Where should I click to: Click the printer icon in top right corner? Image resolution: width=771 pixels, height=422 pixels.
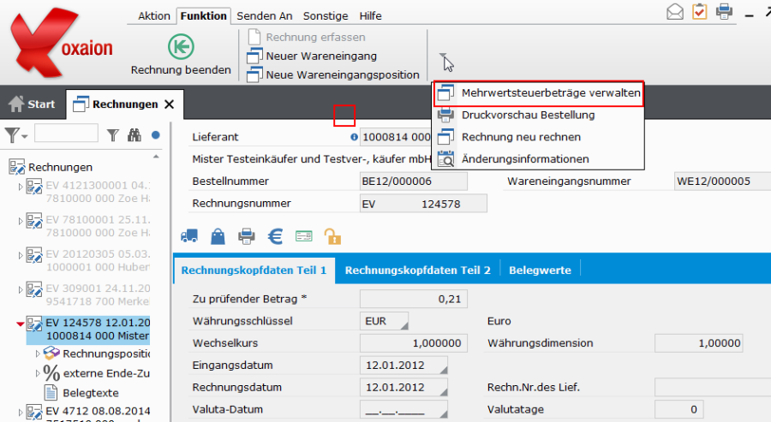pos(724,11)
